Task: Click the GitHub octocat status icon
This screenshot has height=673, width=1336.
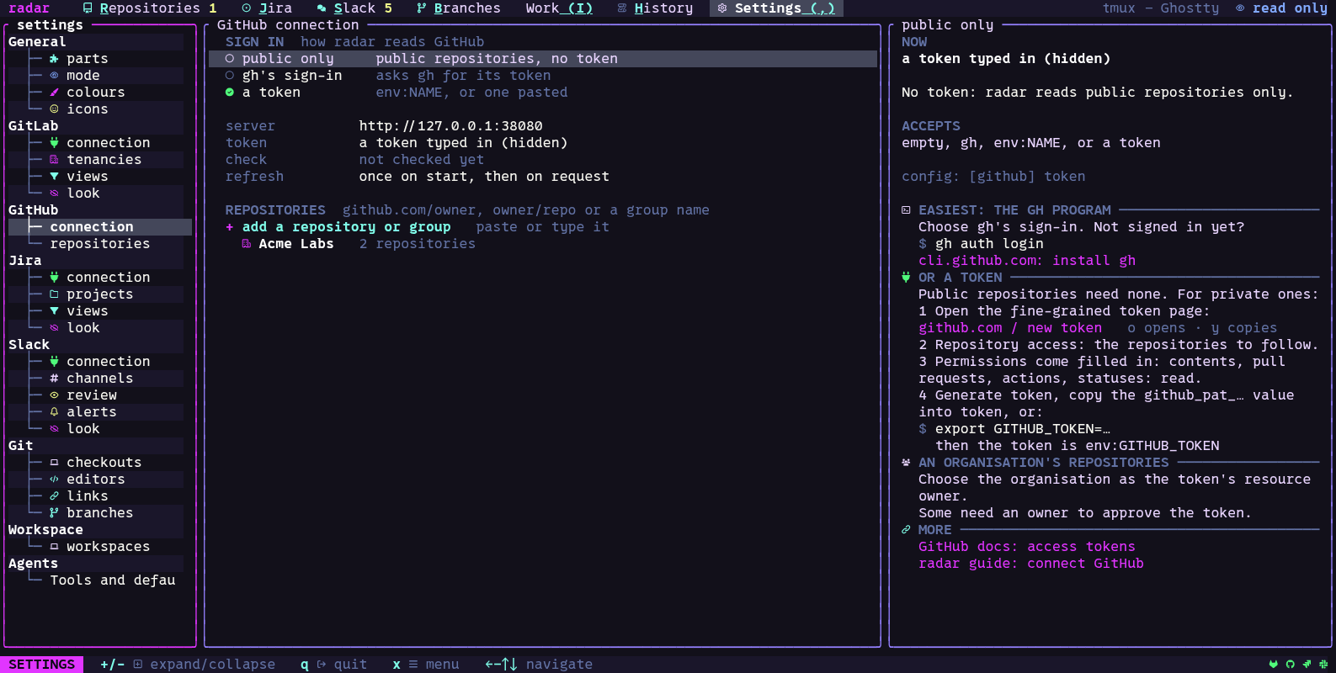Action: [x=1290, y=665]
